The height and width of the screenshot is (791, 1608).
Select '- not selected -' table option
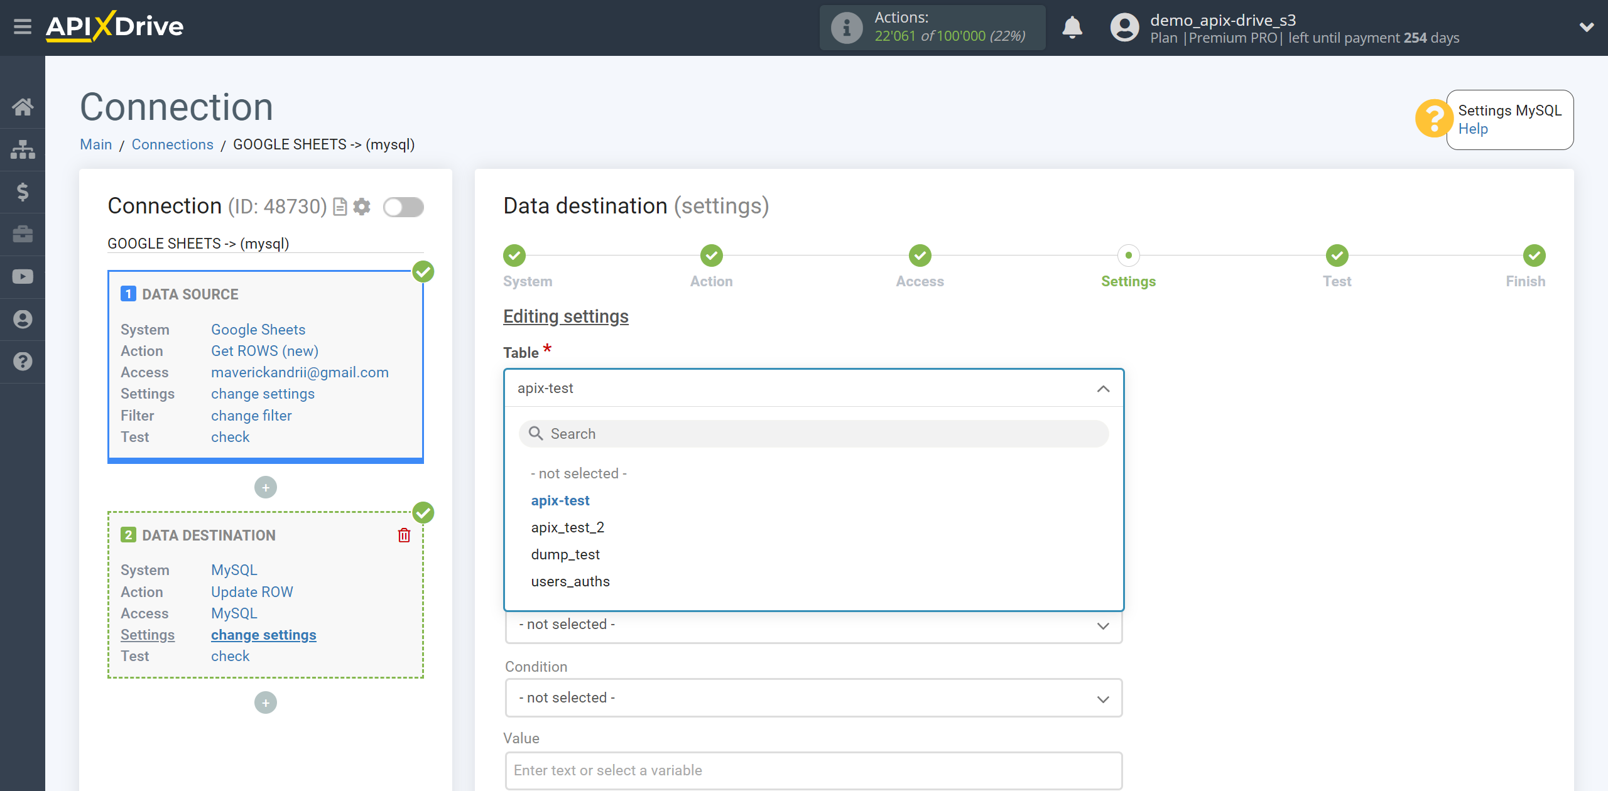pos(579,473)
